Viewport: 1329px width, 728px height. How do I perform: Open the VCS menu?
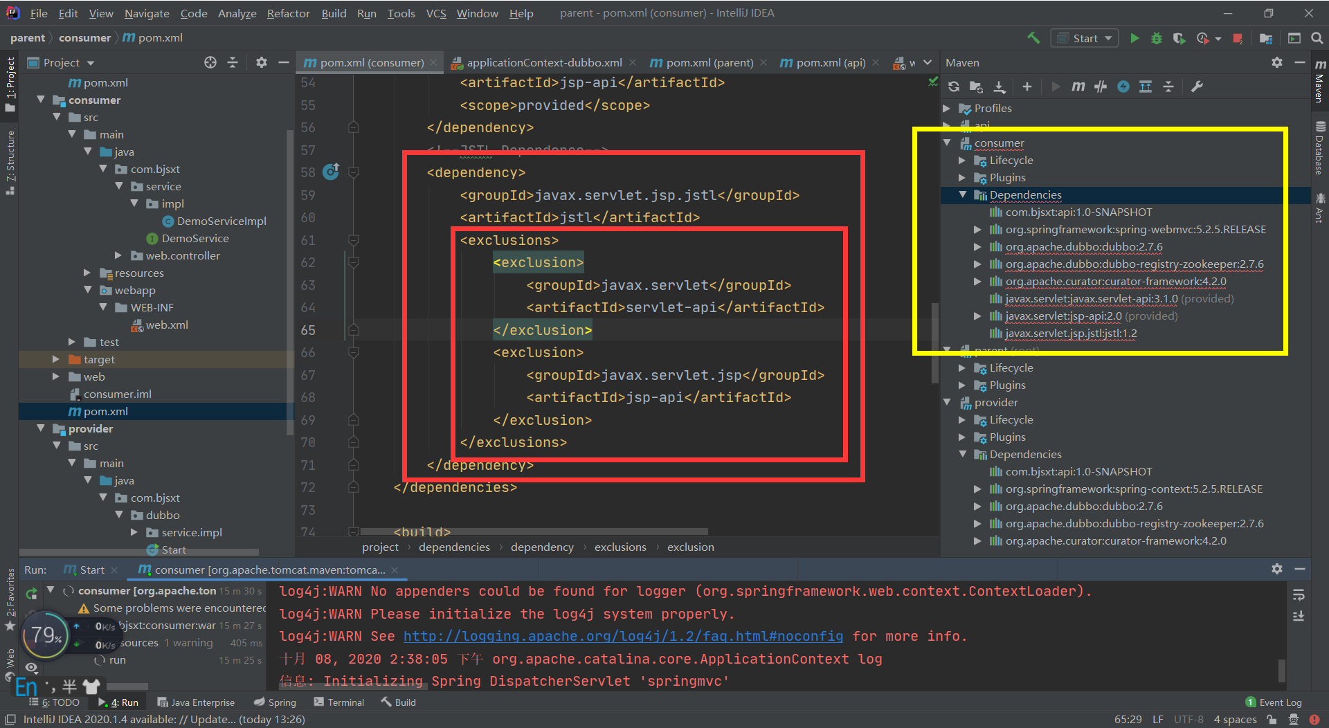pos(436,13)
